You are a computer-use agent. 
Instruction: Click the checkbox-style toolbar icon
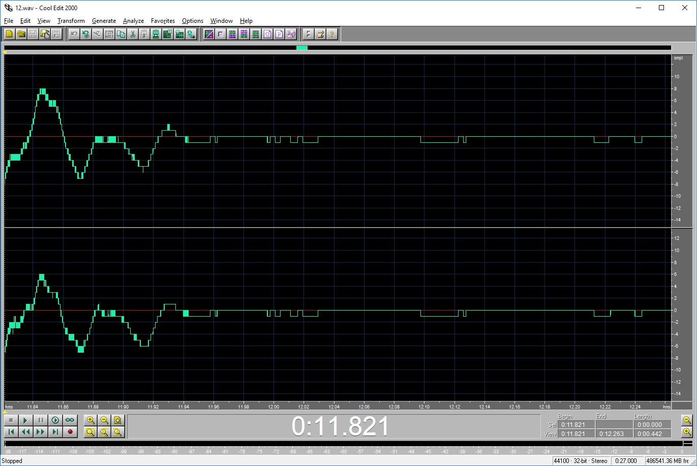[220, 34]
